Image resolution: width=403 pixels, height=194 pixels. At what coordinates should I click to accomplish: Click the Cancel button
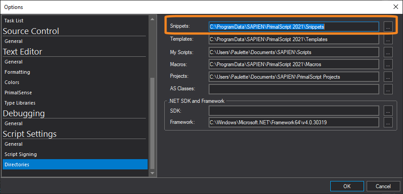(383, 186)
